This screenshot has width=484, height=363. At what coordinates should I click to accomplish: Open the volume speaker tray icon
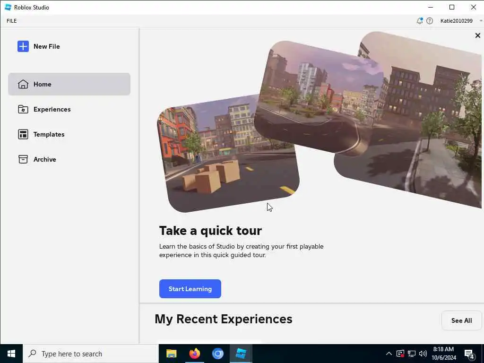click(x=423, y=354)
